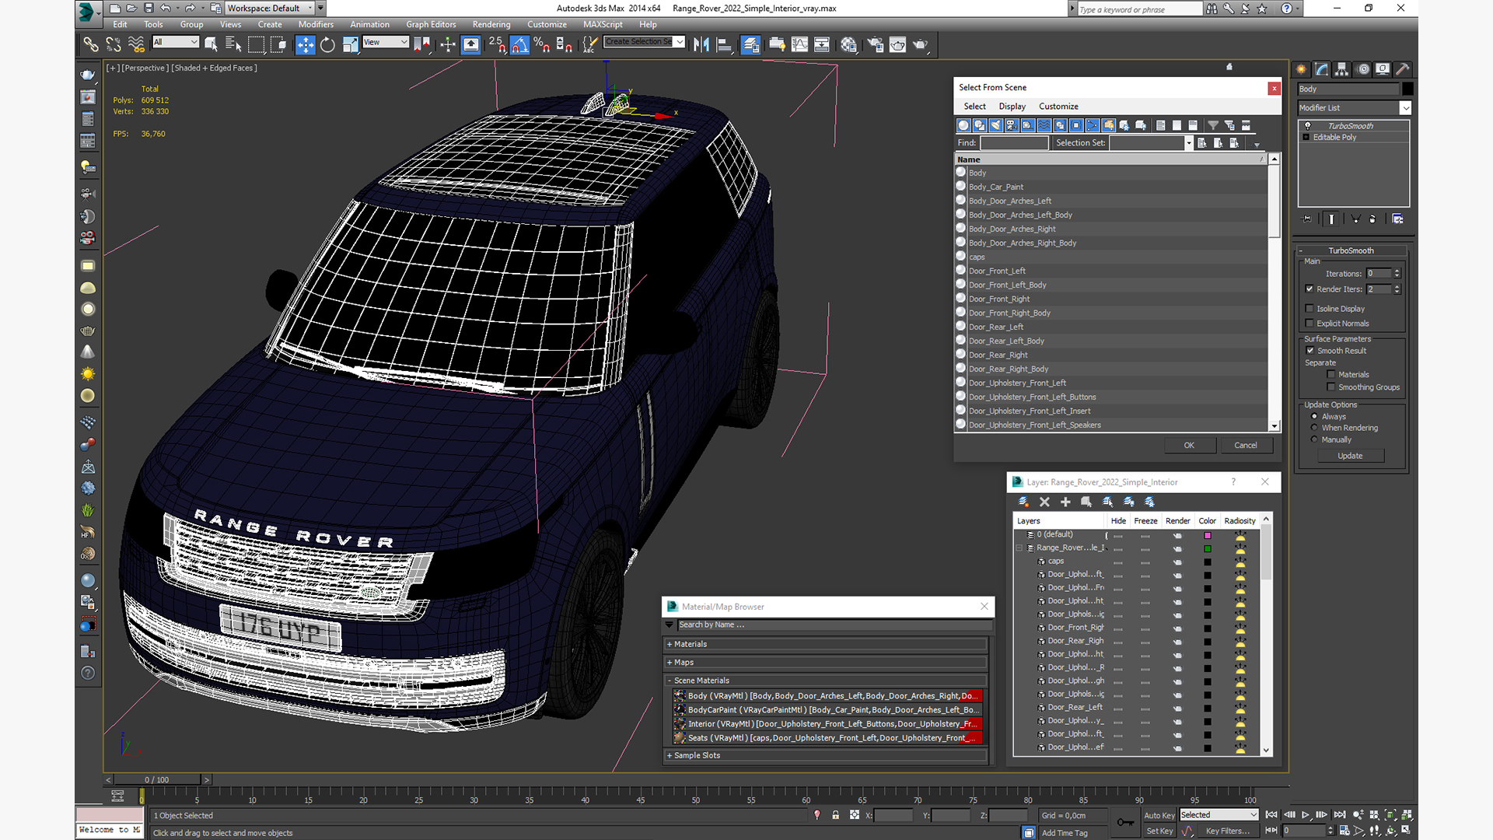
Task: Select the Select and Move tool
Action: [x=305, y=45]
